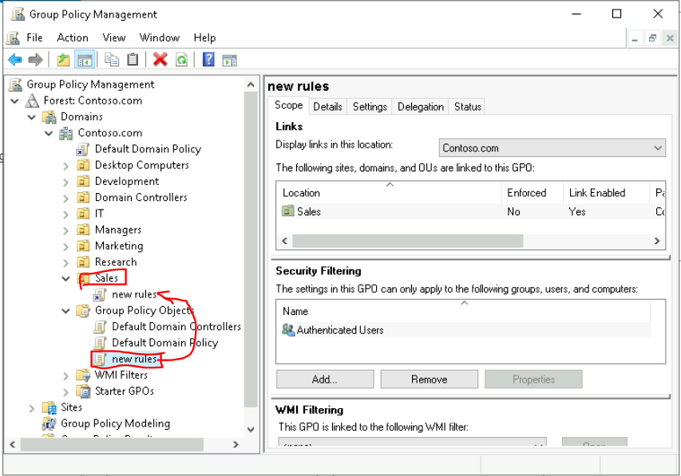Select the Managers OU
Viewport: 681px width, 476px height.
[117, 230]
